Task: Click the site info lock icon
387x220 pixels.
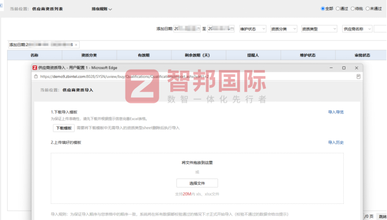Action: click(36, 76)
